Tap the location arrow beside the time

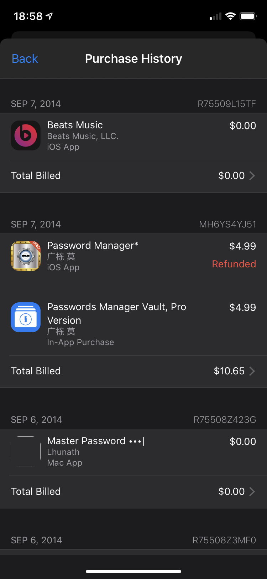pyautogui.click(x=49, y=16)
